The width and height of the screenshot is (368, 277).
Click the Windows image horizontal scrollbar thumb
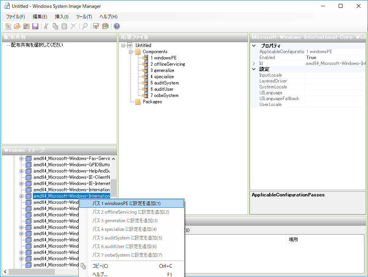pos(32,272)
